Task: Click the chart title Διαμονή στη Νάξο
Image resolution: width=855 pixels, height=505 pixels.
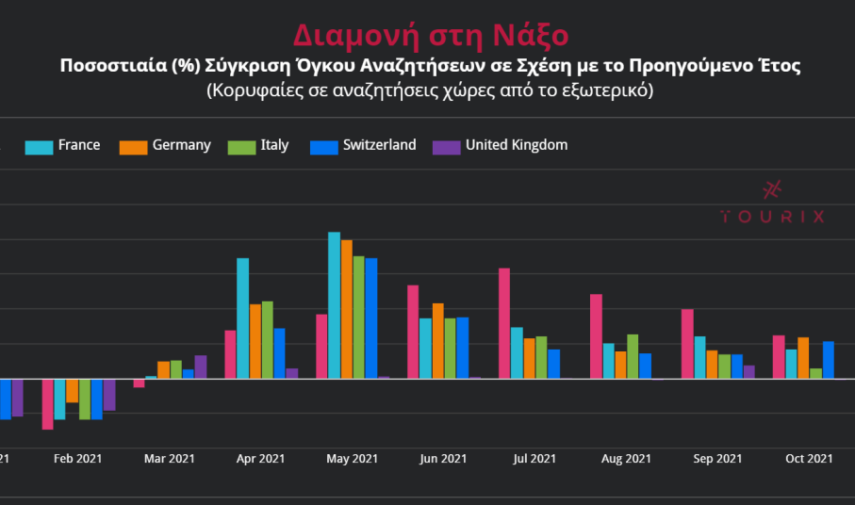Action: pyautogui.click(x=430, y=34)
